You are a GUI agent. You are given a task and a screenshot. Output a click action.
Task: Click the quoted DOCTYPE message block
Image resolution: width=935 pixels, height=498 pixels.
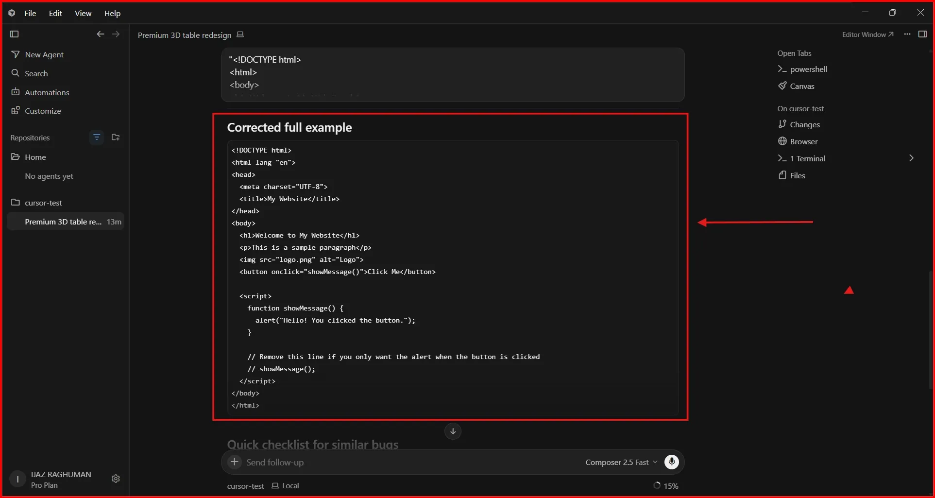click(453, 74)
